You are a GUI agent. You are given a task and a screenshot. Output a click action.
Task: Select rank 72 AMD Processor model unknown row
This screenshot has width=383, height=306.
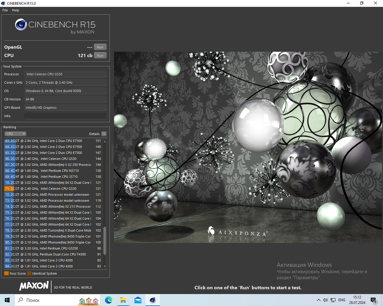tap(54, 195)
